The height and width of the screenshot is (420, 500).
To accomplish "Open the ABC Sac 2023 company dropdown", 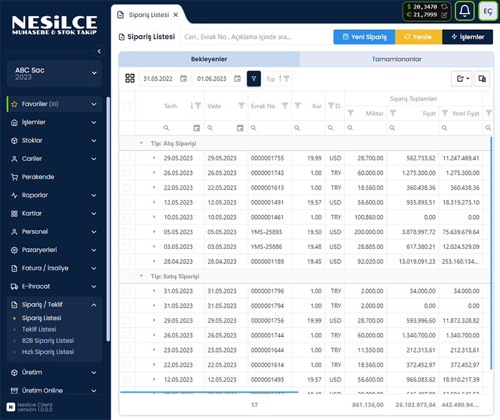I will (54, 74).
